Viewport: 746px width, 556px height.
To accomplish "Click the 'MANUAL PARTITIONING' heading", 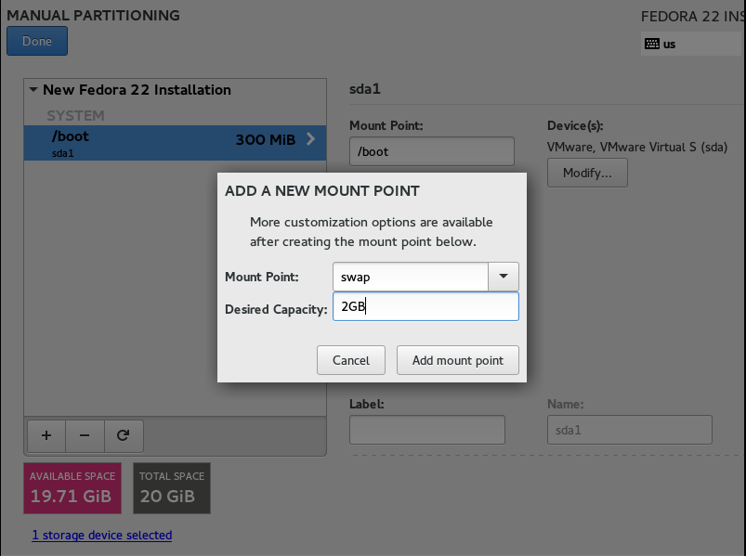I will 93,15.
